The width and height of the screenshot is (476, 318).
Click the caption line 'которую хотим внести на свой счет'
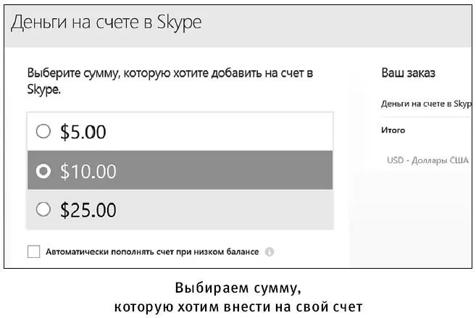(x=238, y=307)
